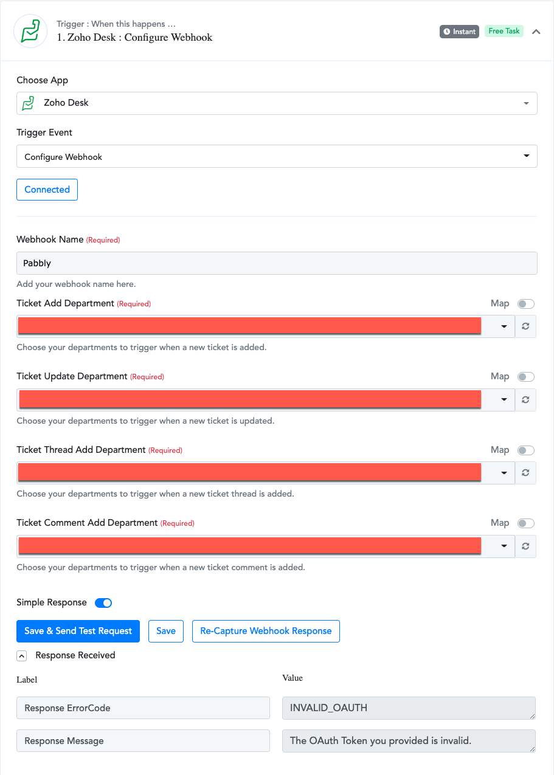Click the Simple Response label

[x=52, y=602]
